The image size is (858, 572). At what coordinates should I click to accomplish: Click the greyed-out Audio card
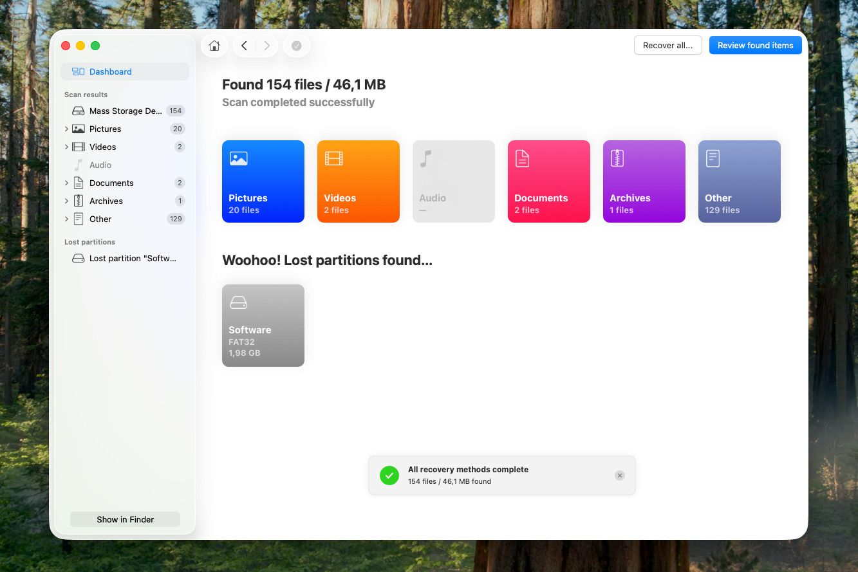point(454,181)
